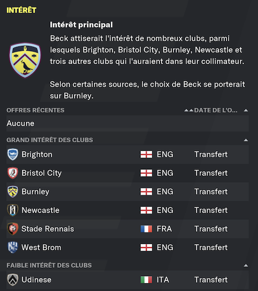The width and height of the screenshot is (258, 291).
Task: Select the Burnley badge in club list
Action: tap(12, 191)
